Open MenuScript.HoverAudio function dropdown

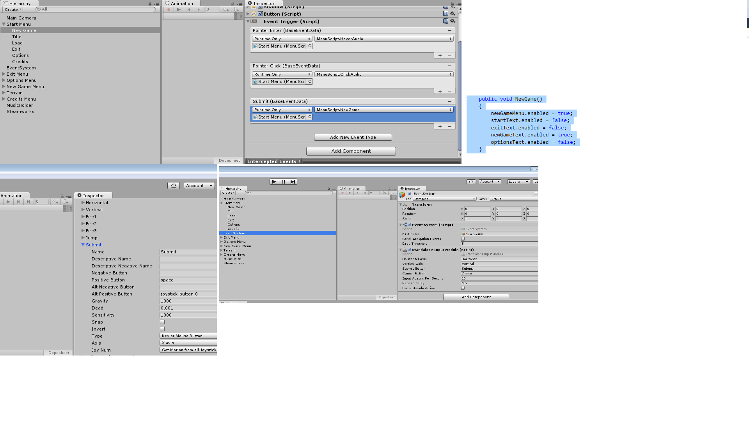pos(384,39)
